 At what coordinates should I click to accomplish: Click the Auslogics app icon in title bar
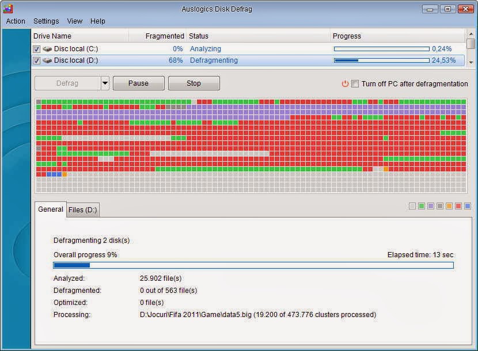tap(8, 9)
